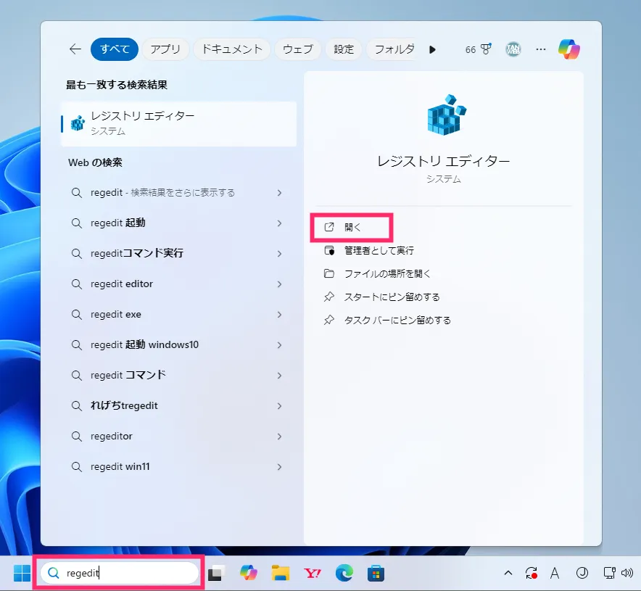Image resolution: width=641 pixels, height=591 pixels.
Task: Show hidden system tray icons
Action: click(508, 574)
